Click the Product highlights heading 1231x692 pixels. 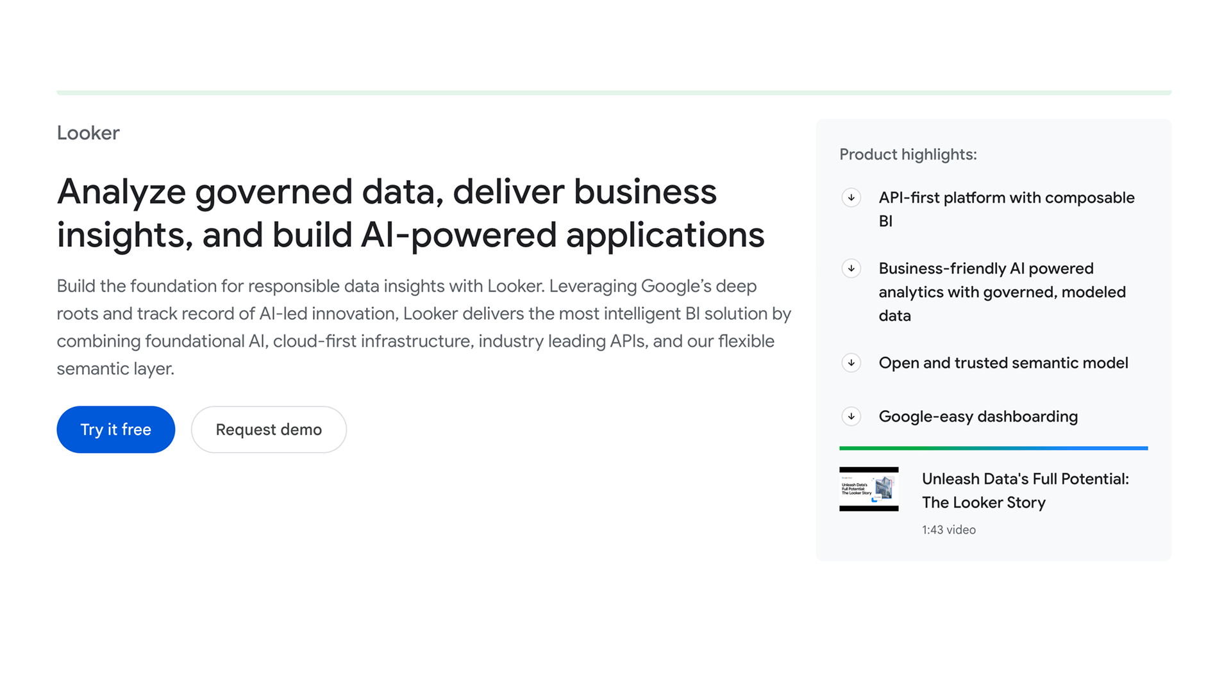tap(908, 154)
